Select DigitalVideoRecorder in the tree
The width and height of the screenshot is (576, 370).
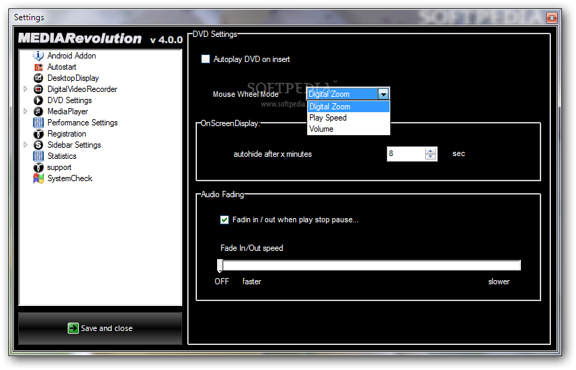(x=82, y=89)
